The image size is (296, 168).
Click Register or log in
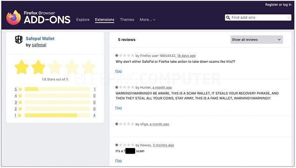click(x=278, y=5)
